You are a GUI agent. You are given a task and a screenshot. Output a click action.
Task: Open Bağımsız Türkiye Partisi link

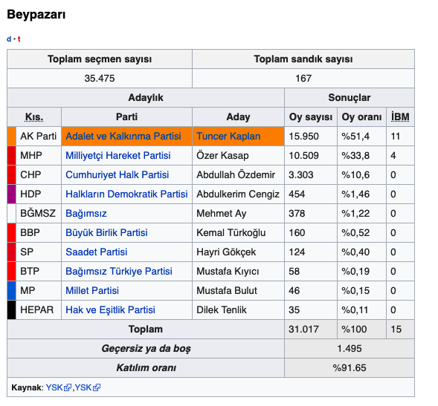tap(119, 271)
